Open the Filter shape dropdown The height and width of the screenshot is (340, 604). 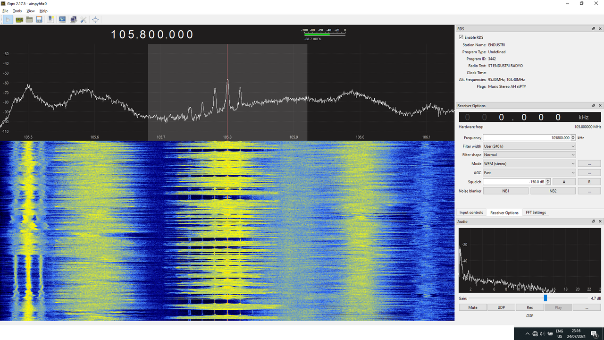coord(529,155)
